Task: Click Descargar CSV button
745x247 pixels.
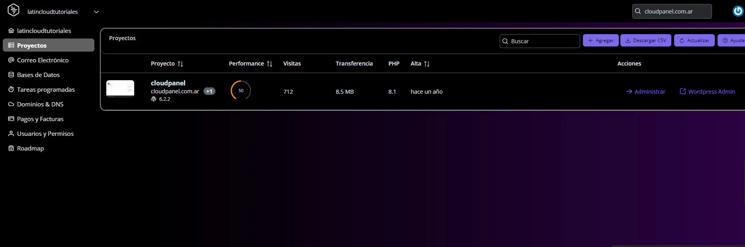Action: coord(645,41)
